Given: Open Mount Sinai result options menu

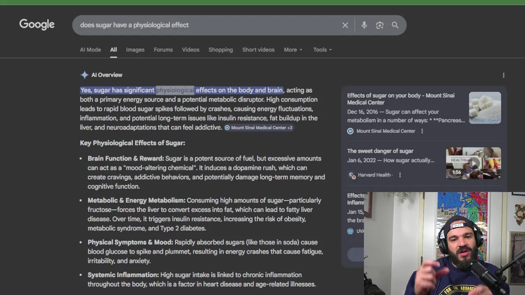Looking at the screenshot, I should coord(422,131).
